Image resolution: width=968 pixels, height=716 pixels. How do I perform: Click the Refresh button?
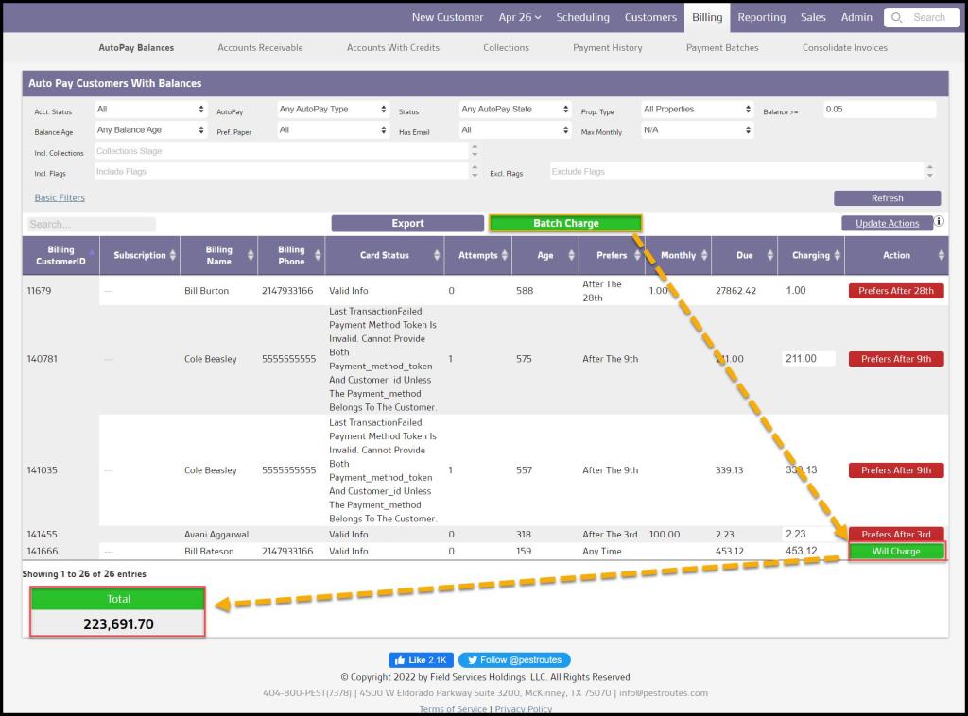coord(887,198)
